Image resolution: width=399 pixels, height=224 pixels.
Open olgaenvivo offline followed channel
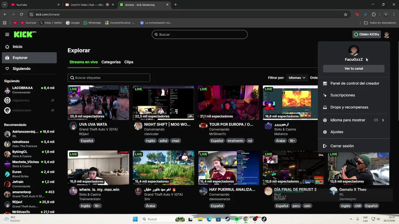[x=29, y=100]
